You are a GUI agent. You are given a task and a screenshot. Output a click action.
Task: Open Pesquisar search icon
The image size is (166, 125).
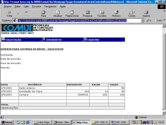[88, 12]
